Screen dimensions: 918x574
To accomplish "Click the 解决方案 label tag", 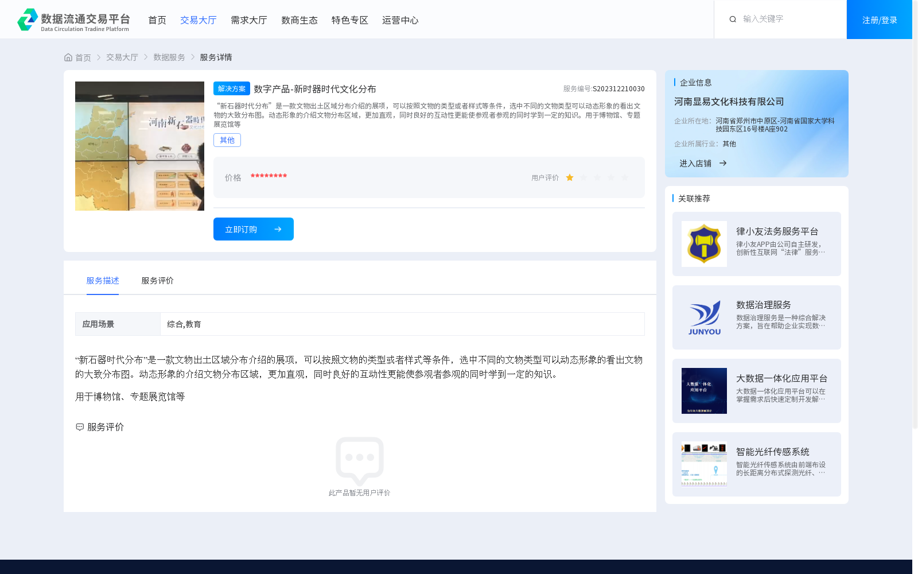I will 232,88.
